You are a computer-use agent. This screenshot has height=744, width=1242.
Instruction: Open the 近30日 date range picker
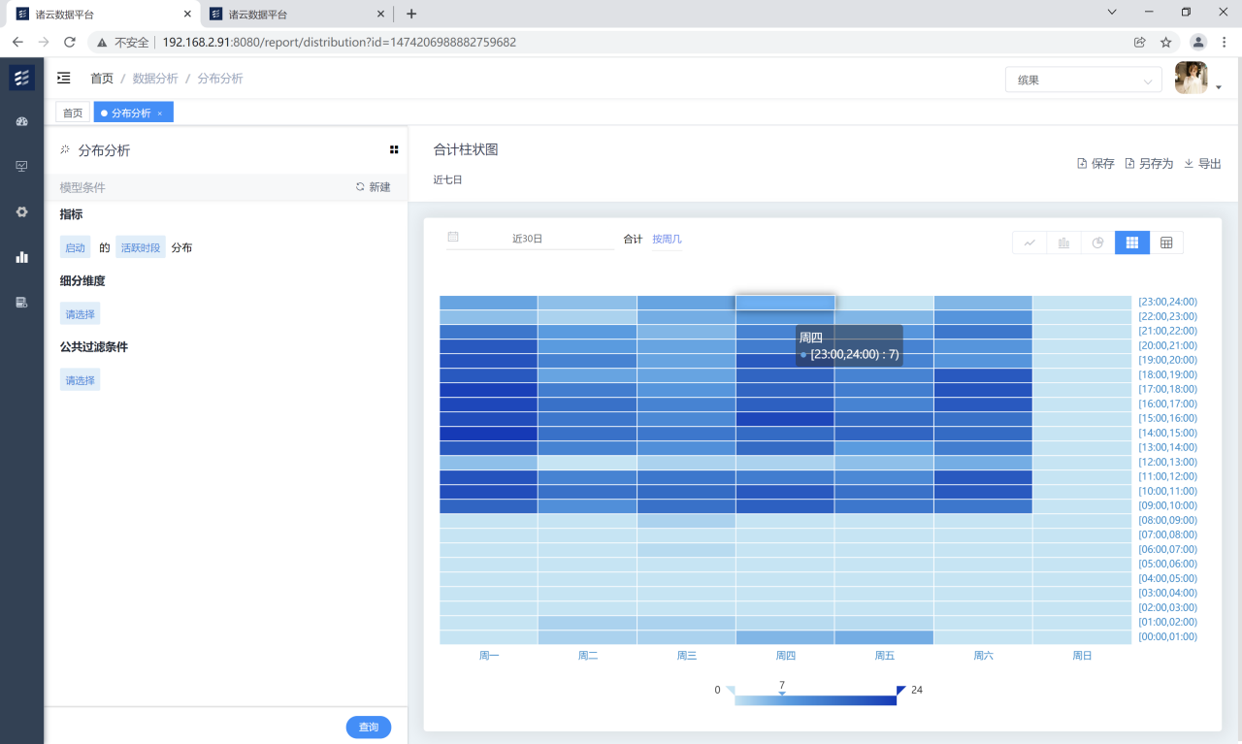pos(530,239)
